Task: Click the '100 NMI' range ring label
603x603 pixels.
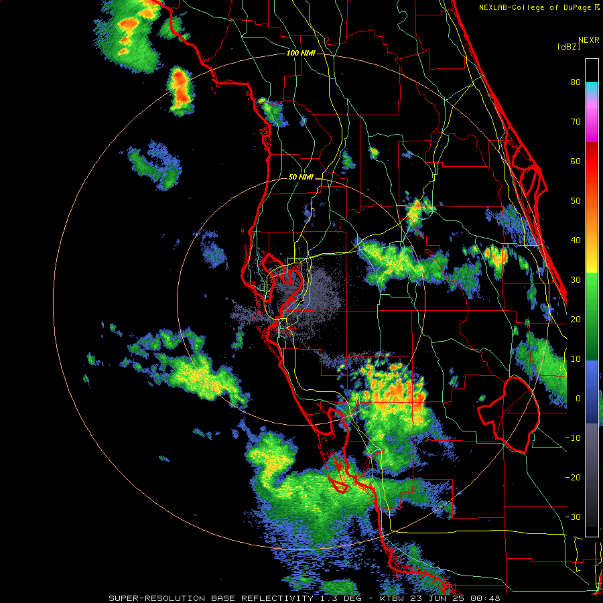Action: (x=301, y=53)
